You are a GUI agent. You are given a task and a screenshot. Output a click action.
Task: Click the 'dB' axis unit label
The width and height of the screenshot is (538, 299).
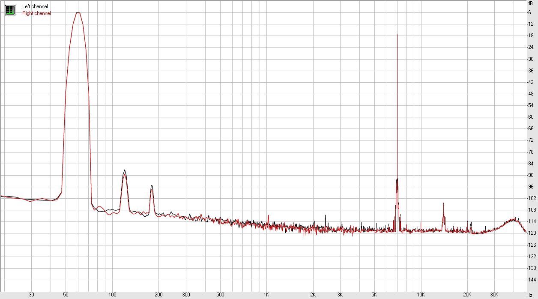click(x=530, y=3)
